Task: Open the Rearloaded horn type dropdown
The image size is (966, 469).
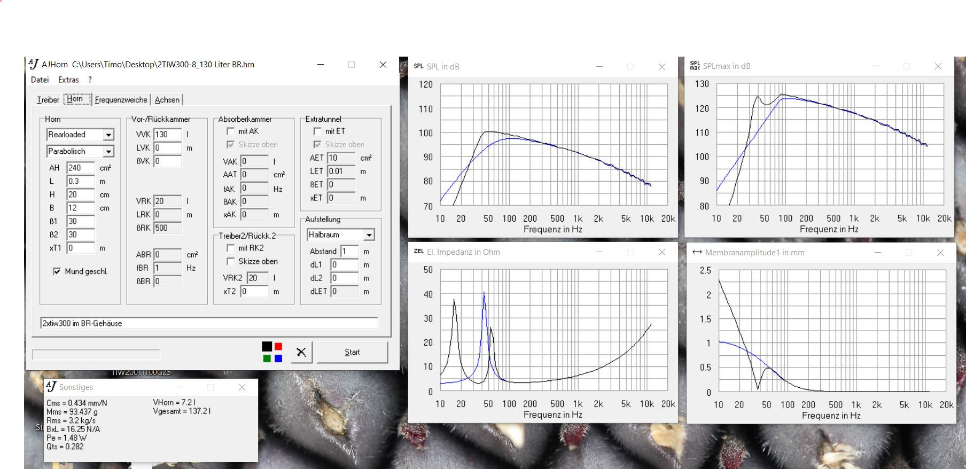Action: pos(108,135)
